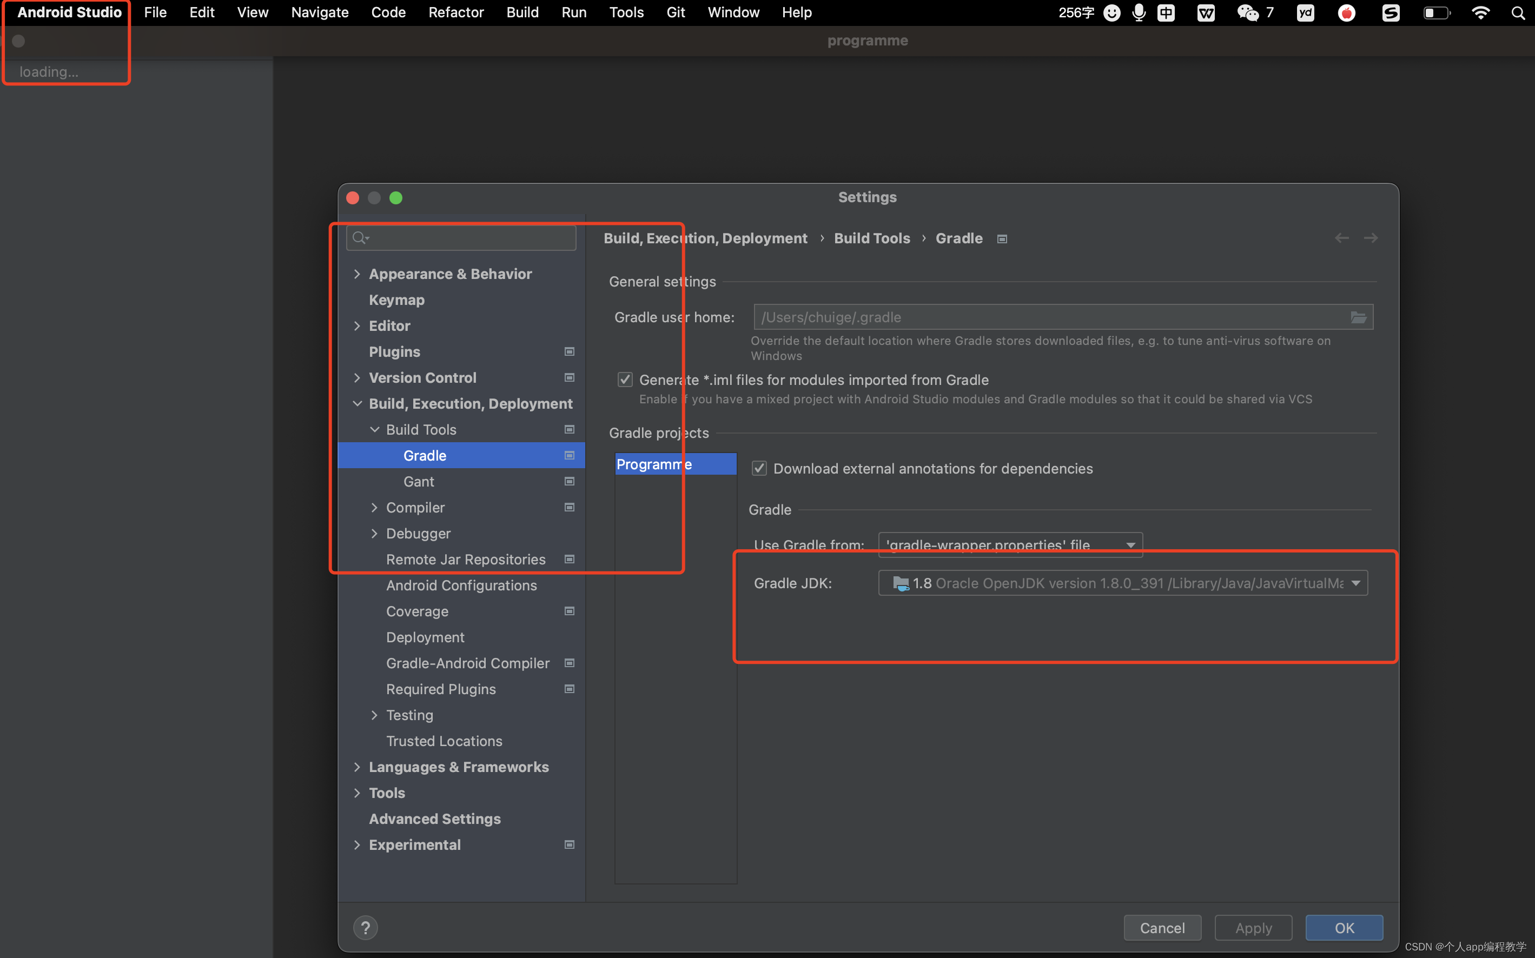Click the back navigation arrow in Settings
The height and width of the screenshot is (958, 1535).
click(1341, 238)
